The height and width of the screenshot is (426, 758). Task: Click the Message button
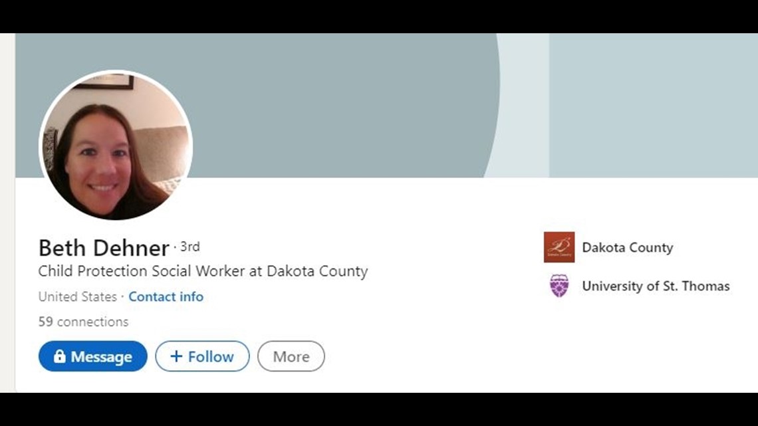[93, 356]
